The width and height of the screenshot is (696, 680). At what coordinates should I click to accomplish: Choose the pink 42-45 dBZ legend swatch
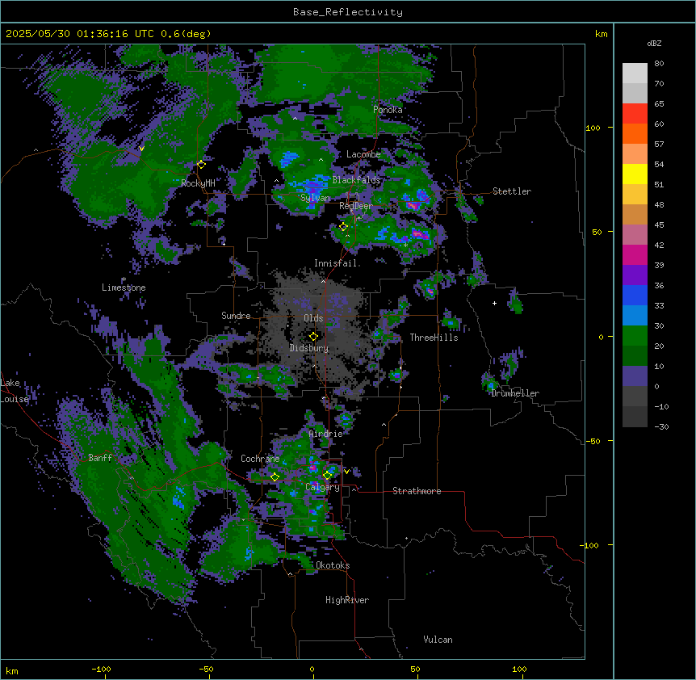pos(635,235)
